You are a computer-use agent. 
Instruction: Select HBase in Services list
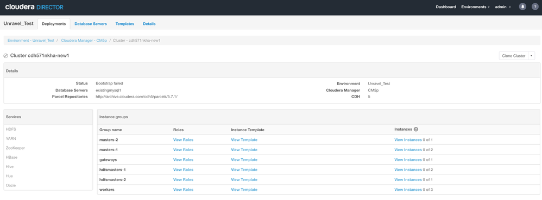[x=11, y=158]
